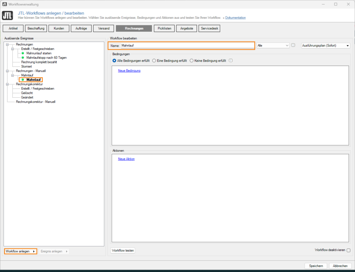Switch to the Versand tab

pos(103,28)
